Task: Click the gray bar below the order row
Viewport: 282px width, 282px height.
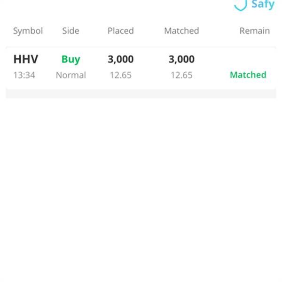Action: pyautogui.click(x=141, y=94)
